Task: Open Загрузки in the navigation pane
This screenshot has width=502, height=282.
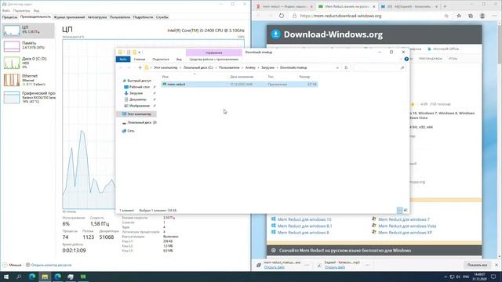Action: tap(136, 93)
